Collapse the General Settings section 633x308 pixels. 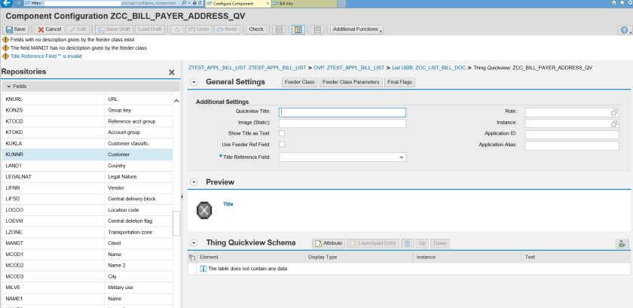194,82
